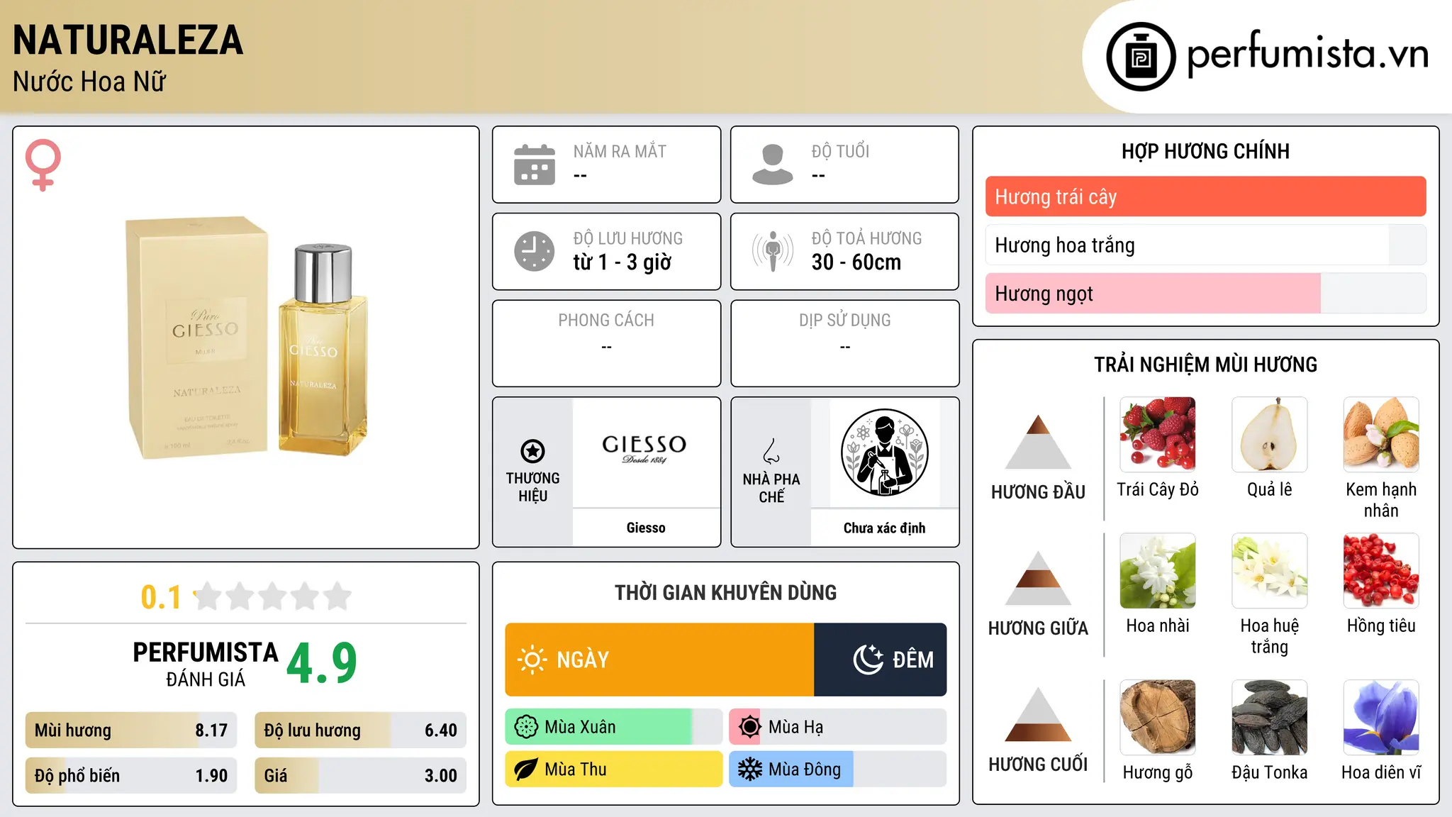Click the Mùa Đông season bar

[837, 769]
